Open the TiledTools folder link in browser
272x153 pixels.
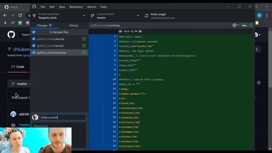click(x=24, y=125)
